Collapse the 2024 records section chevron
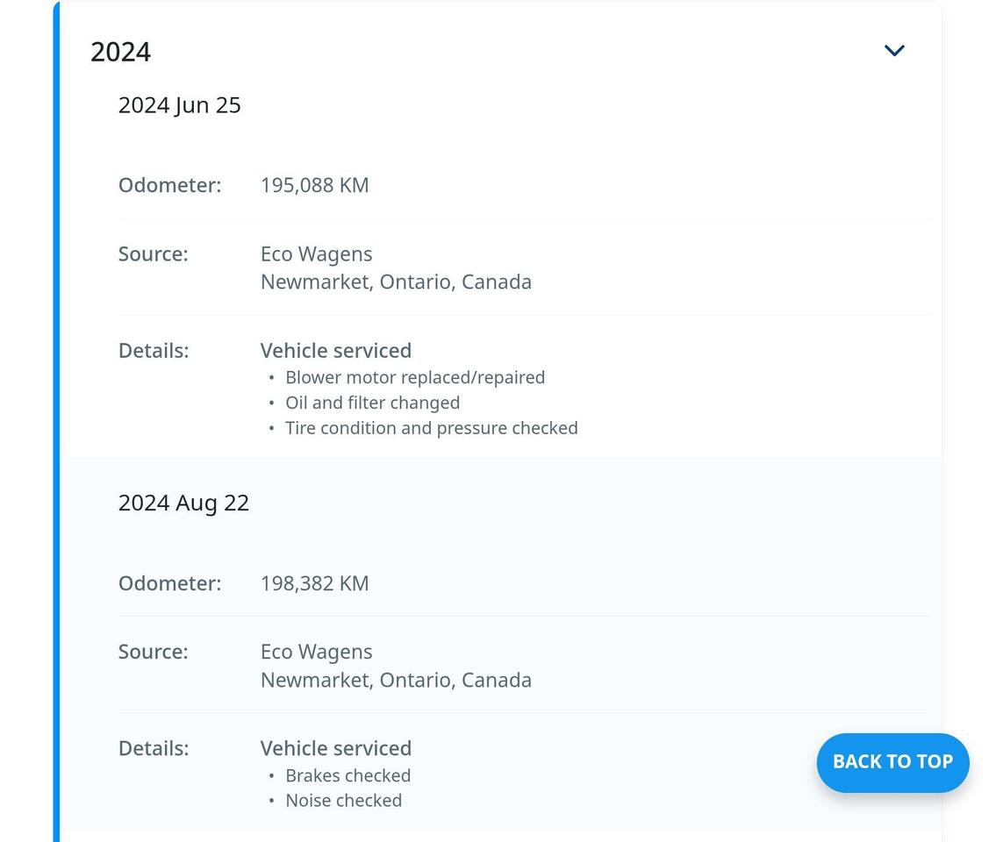 coord(894,50)
